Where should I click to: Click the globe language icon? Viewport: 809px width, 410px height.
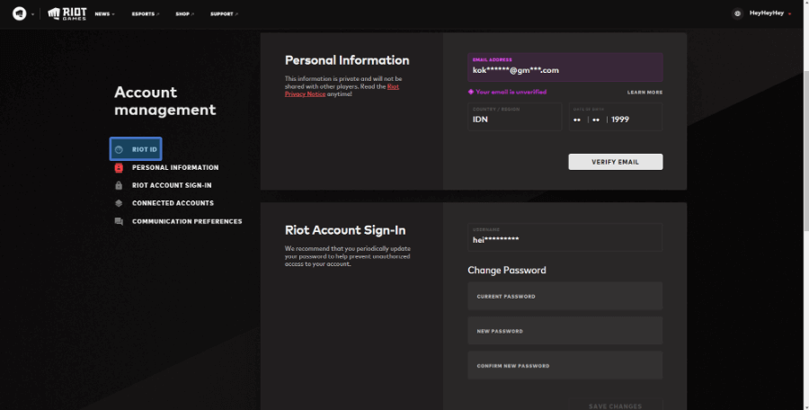737,13
